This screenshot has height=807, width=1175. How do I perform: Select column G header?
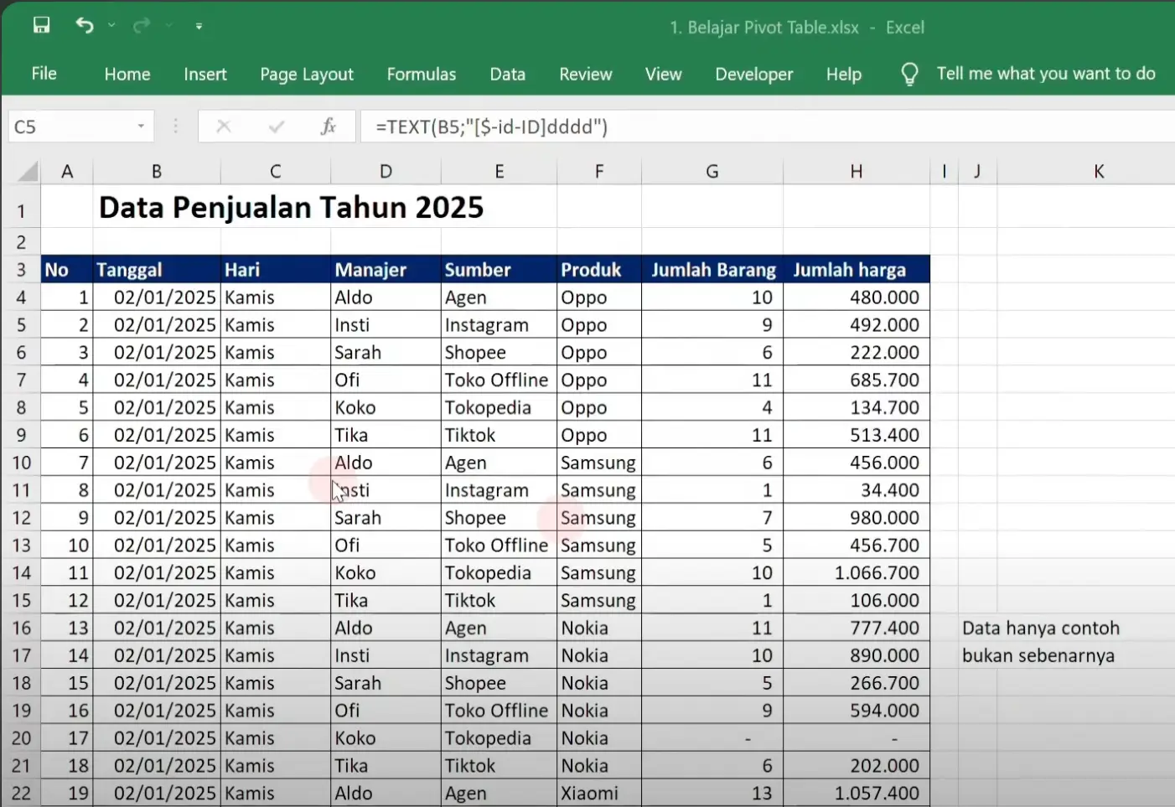[x=712, y=171]
